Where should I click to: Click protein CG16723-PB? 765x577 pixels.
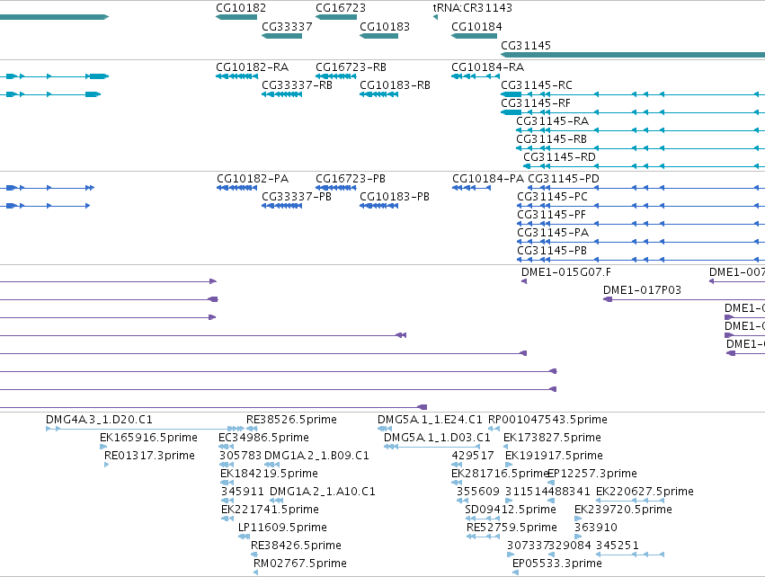click(351, 179)
